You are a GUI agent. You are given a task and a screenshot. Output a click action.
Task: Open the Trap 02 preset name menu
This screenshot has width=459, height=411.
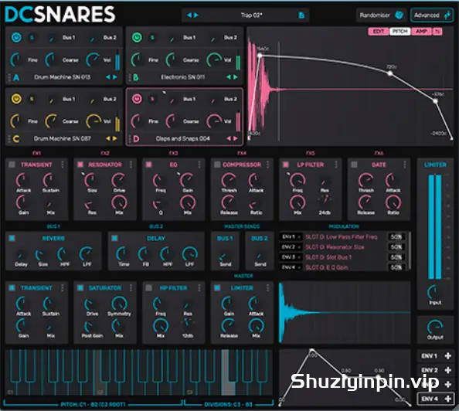click(251, 15)
